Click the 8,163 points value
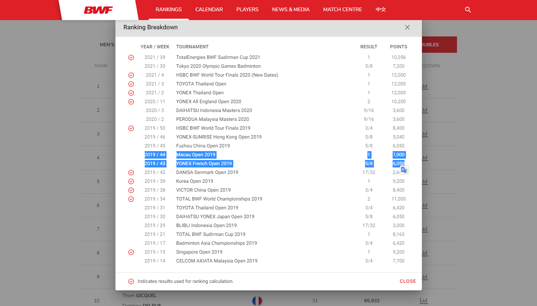Viewport: 537px width, 306px height. [x=398, y=234]
